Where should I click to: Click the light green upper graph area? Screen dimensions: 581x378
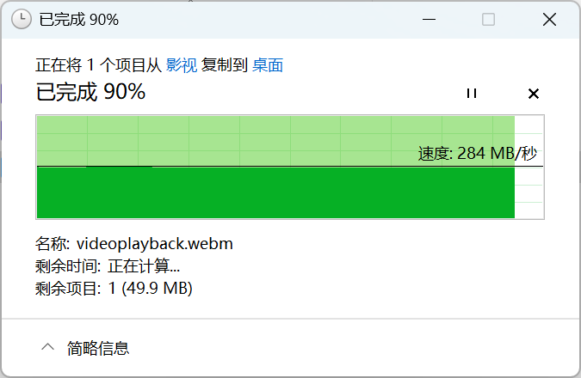(x=275, y=141)
